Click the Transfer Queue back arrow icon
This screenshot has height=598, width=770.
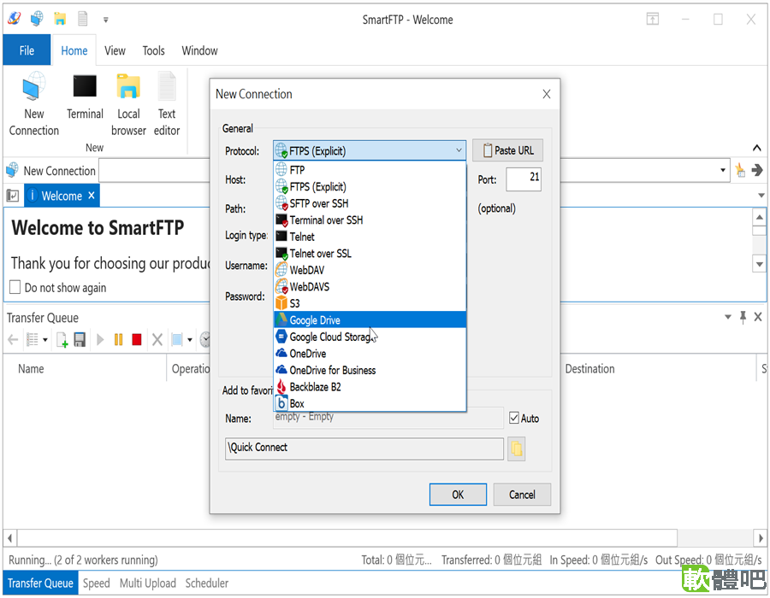pyautogui.click(x=13, y=339)
